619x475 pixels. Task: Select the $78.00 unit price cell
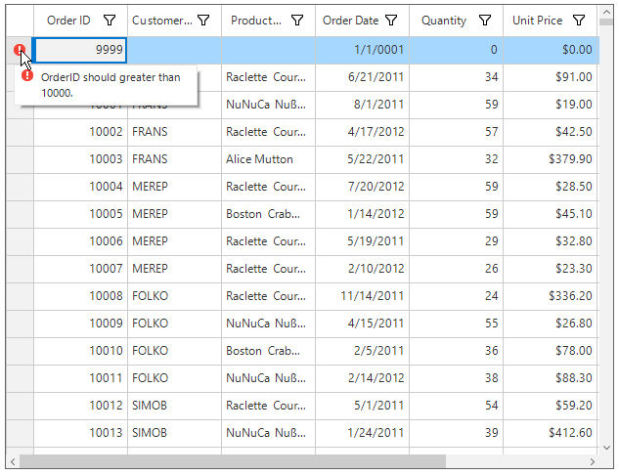(x=551, y=351)
